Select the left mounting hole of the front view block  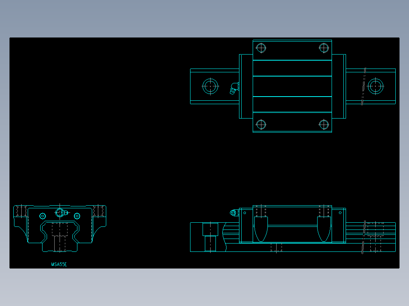[x=42, y=216]
